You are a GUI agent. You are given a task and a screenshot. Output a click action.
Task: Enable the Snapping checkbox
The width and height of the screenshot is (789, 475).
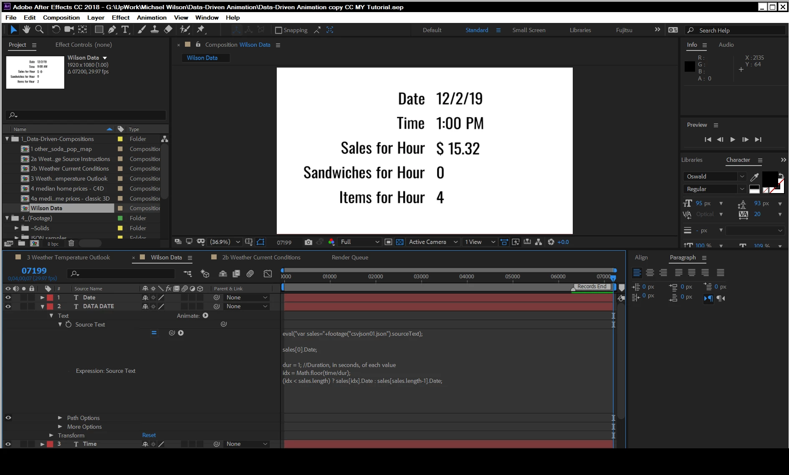tap(278, 30)
